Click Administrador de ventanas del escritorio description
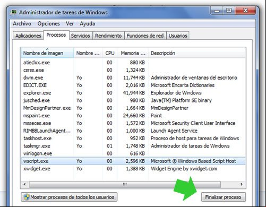This screenshot has height=207, width=266. coord(194,77)
